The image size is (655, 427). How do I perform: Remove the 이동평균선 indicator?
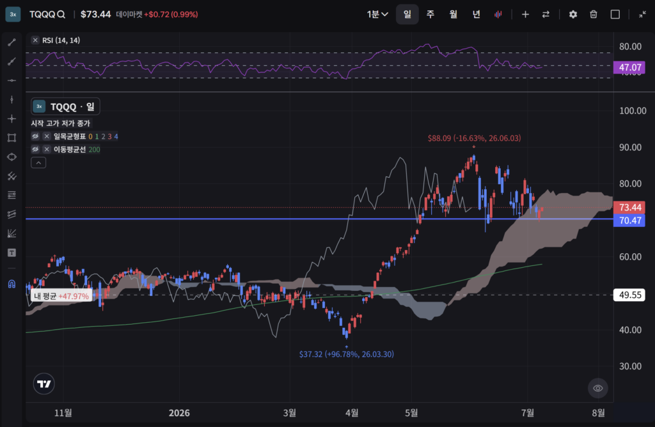47,149
